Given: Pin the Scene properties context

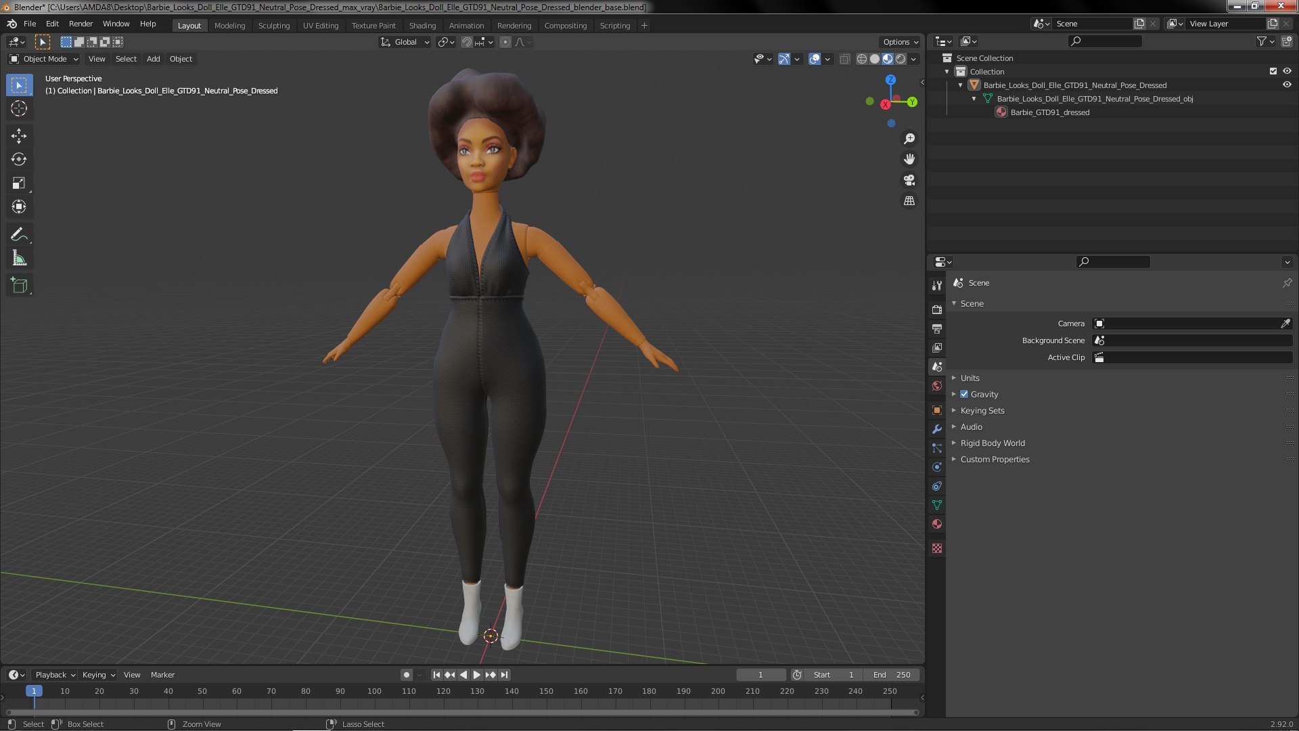Looking at the screenshot, I should pos(1287,283).
